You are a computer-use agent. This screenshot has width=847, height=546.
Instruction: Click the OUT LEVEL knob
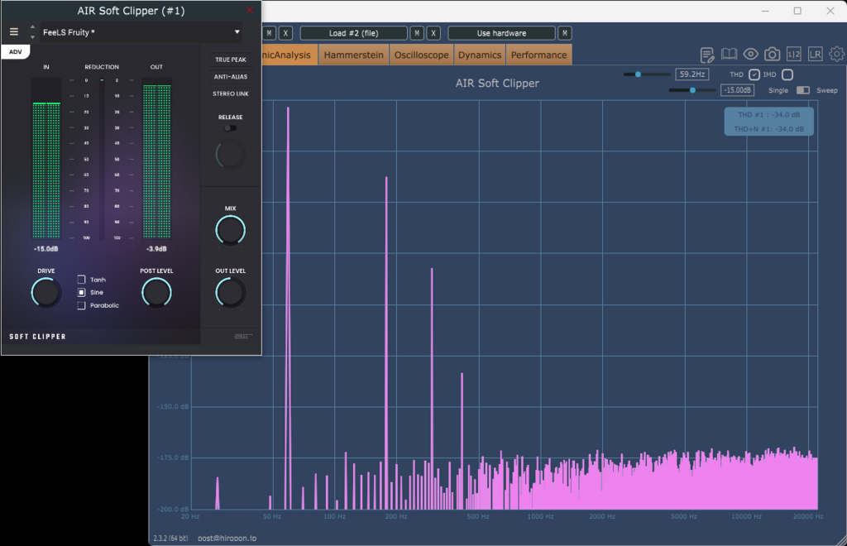pyautogui.click(x=231, y=293)
